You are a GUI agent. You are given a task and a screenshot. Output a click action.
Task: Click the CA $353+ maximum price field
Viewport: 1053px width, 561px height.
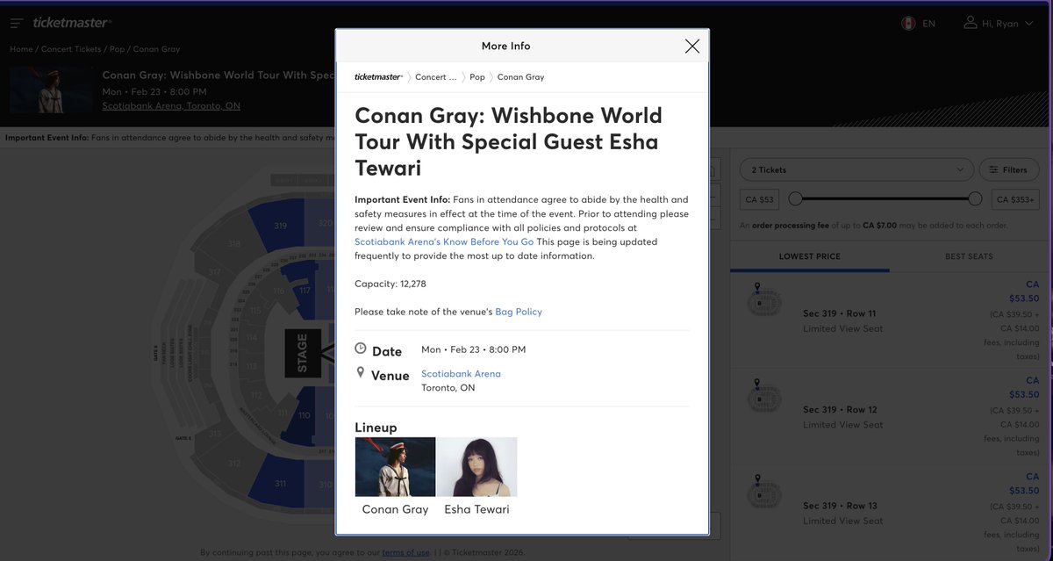pyautogui.click(x=1017, y=199)
